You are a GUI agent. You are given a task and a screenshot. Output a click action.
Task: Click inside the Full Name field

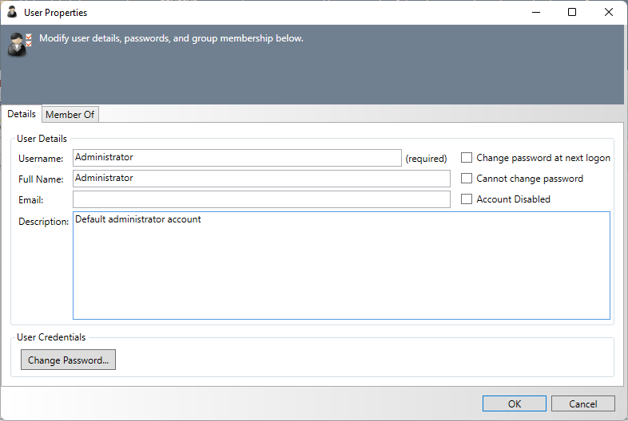tap(261, 179)
